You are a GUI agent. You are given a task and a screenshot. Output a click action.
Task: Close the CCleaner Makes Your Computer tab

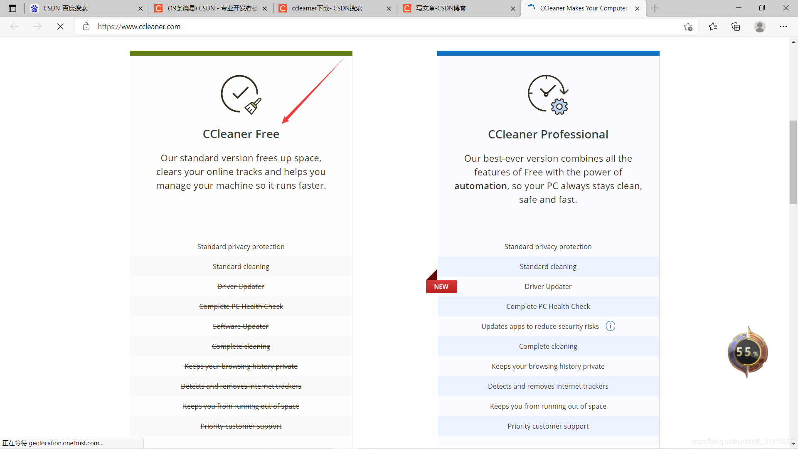[637, 8]
